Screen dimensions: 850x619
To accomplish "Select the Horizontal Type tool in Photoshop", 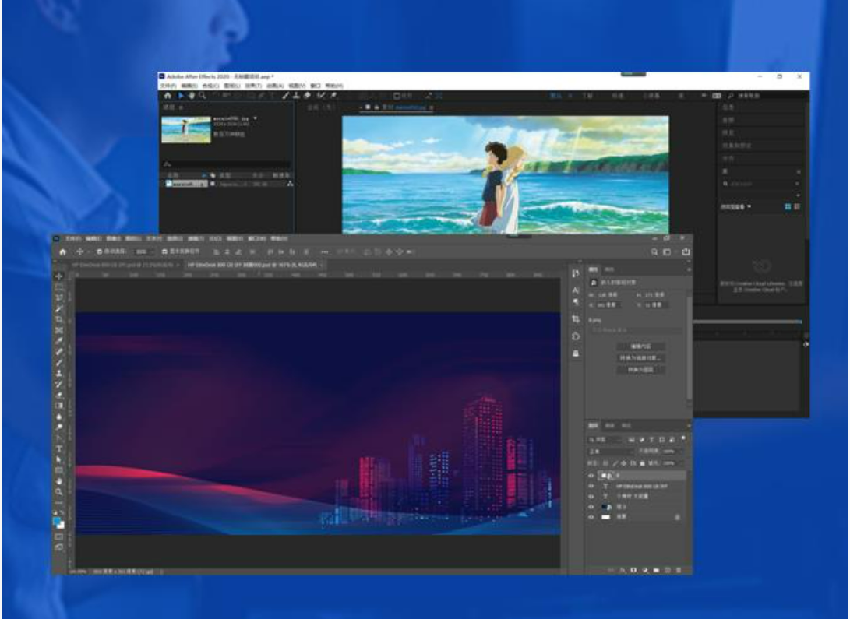I will (59, 449).
